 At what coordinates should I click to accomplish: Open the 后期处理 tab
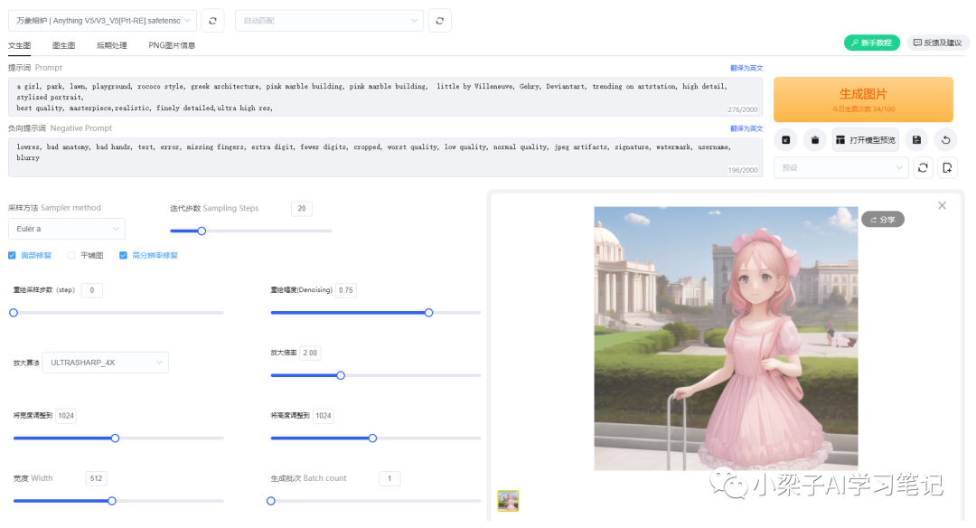click(x=111, y=45)
